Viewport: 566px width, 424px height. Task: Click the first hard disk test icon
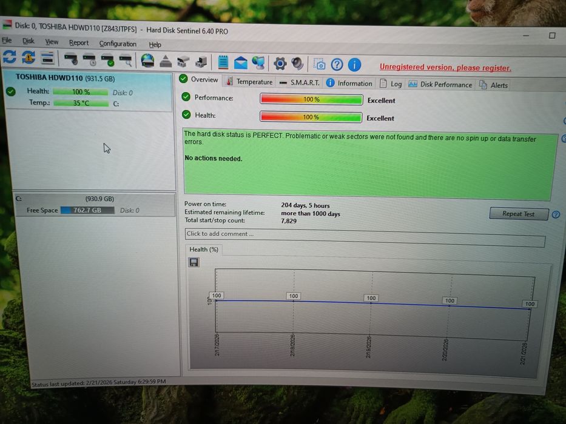pos(71,59)
